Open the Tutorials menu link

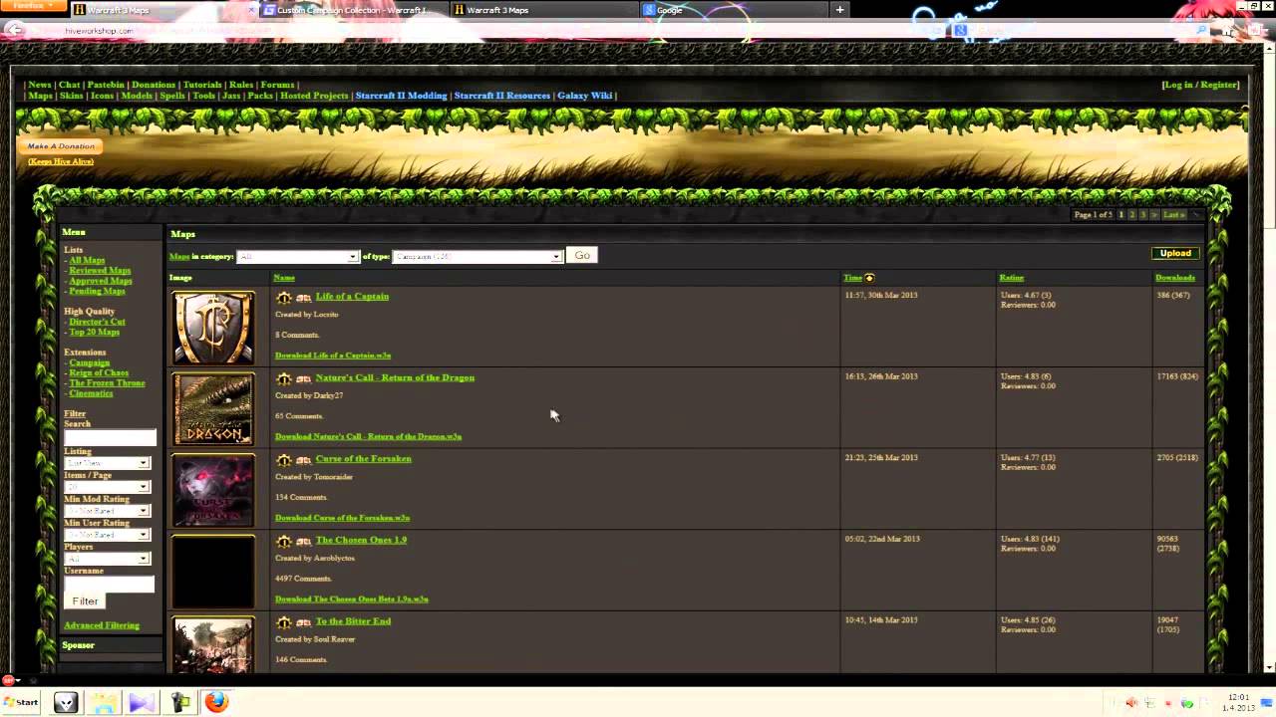202,85
